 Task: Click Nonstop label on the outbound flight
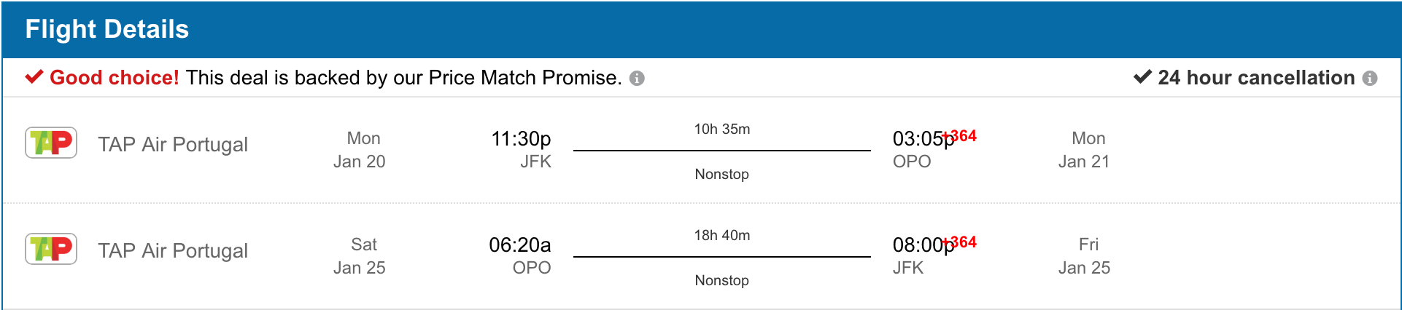(722, 174)
